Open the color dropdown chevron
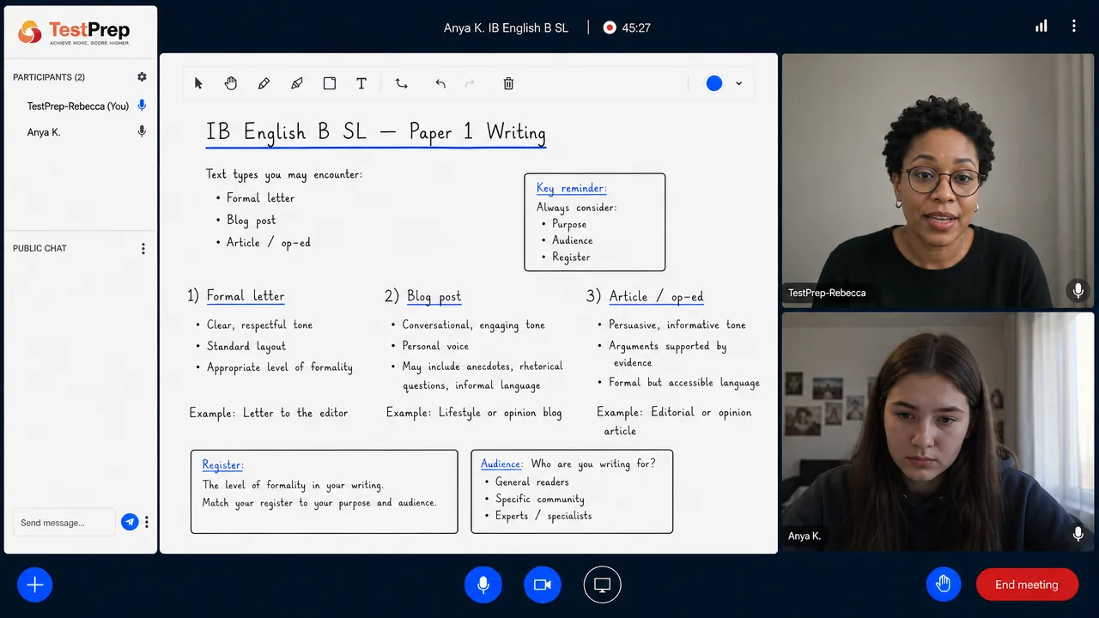Image resolution: width=1099 pixels, height=618 pixels. tap(738, 83)
